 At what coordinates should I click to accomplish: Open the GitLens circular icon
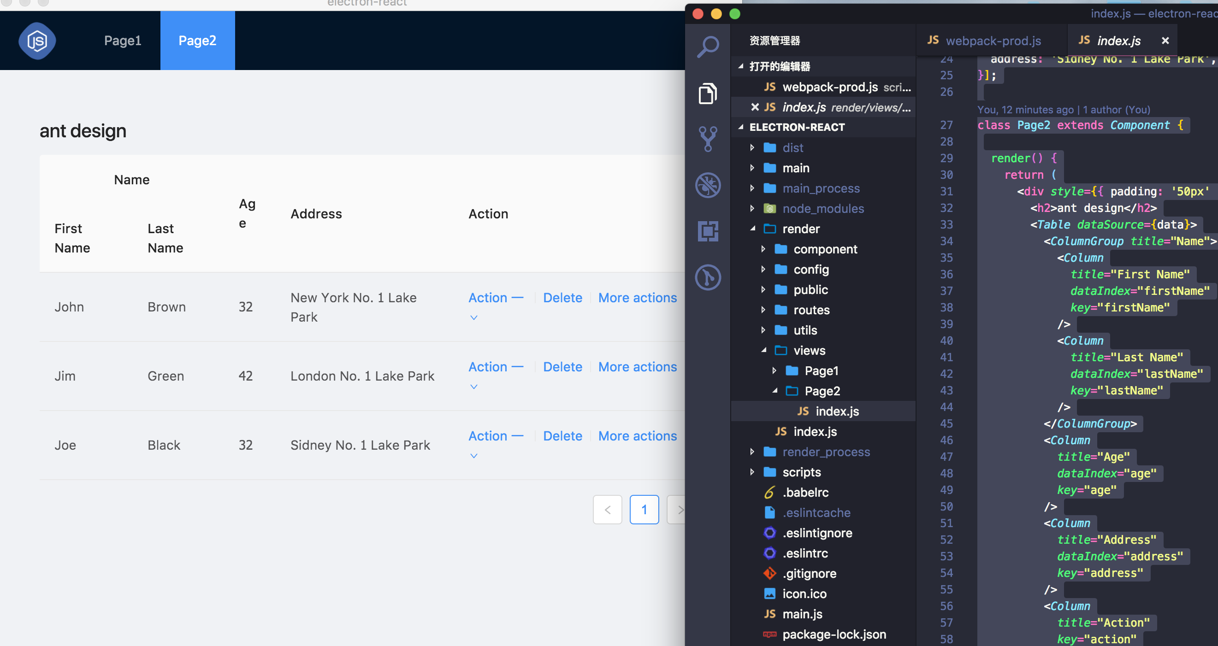(708, 277)
